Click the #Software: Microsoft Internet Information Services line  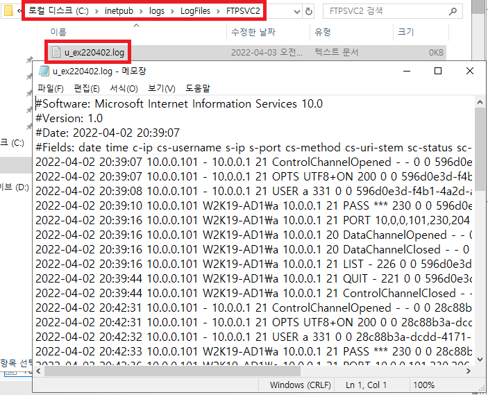click(179, 103)
